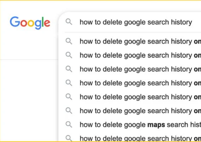This screenshot has height=142, width=201.
Task: Place cursor after 'history' in search box
Action: click(x=192, y=22)
